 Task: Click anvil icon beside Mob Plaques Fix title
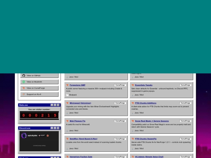pos(67,121)
